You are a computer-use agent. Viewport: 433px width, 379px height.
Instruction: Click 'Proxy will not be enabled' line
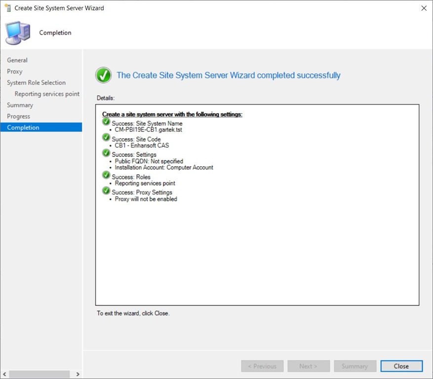[x=146, y=199]
